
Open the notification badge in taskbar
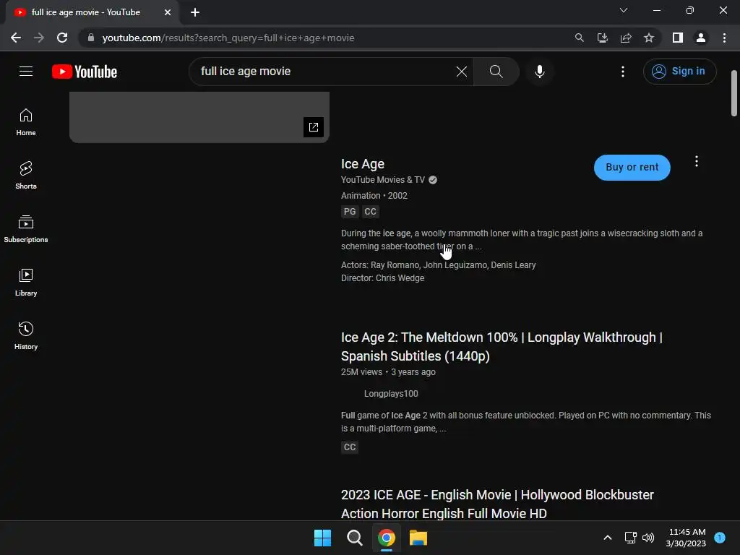point(720,538)
